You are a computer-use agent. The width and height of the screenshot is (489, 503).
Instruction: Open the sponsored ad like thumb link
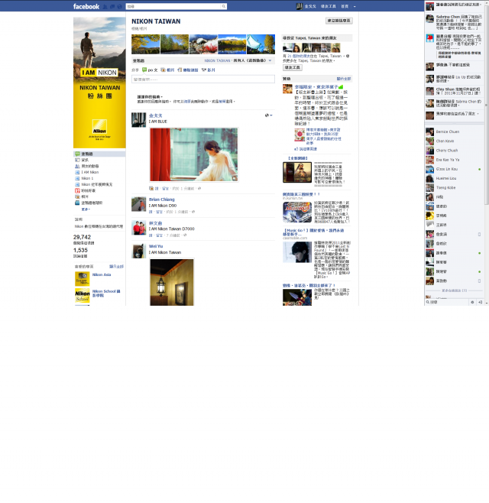tap(306, 149)
